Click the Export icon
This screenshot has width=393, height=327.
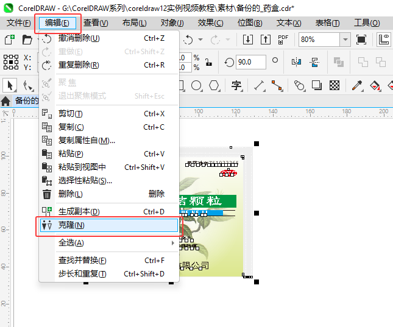coord(266,40)
